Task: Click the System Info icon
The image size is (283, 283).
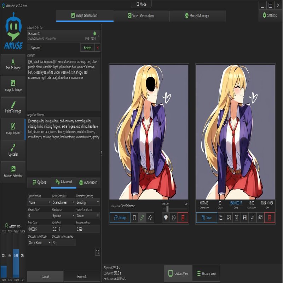Action: click(6, 226)
